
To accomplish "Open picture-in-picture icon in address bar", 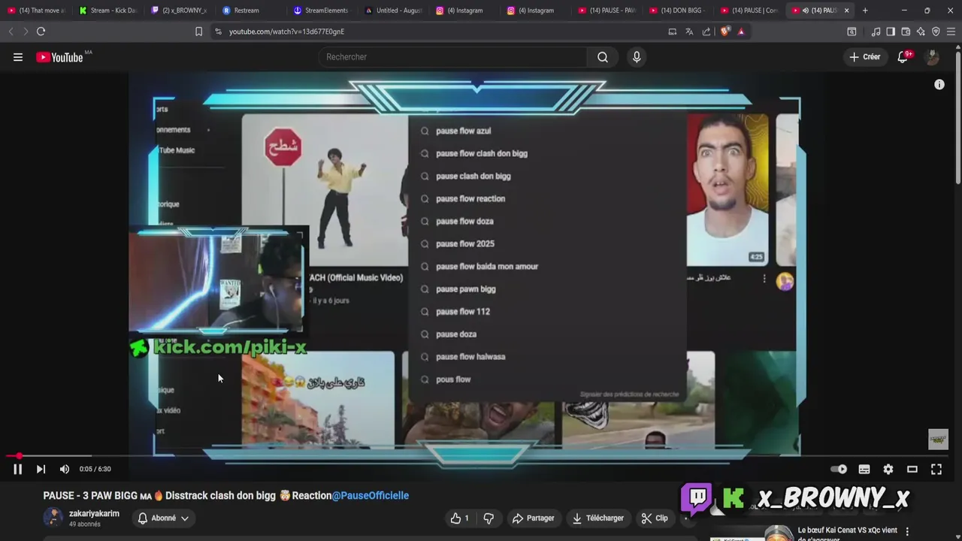I will click(673, 32).
